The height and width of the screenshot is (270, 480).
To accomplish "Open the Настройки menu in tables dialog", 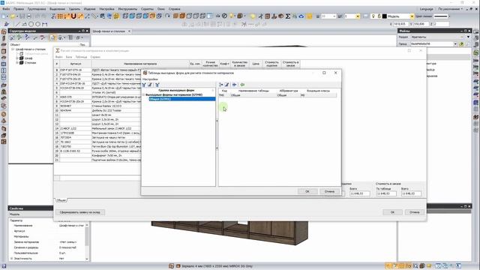I will (x=150, y=79).
